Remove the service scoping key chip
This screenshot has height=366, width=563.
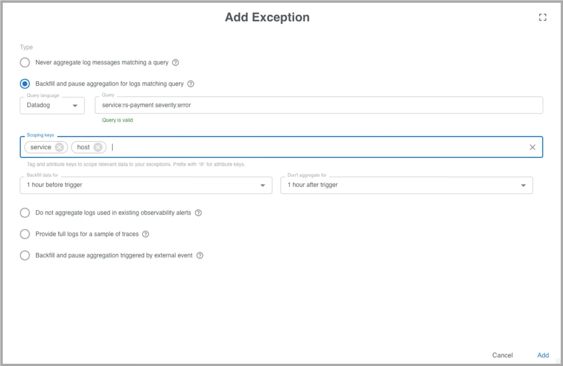[x=59, y=147]
